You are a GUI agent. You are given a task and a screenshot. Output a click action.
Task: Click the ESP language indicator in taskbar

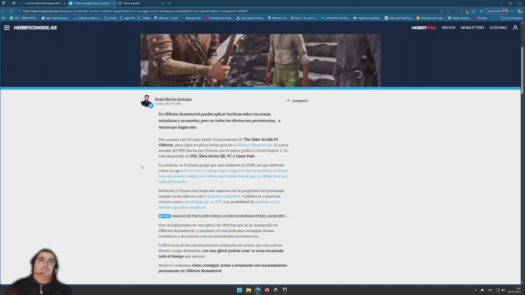click(490, 290)
